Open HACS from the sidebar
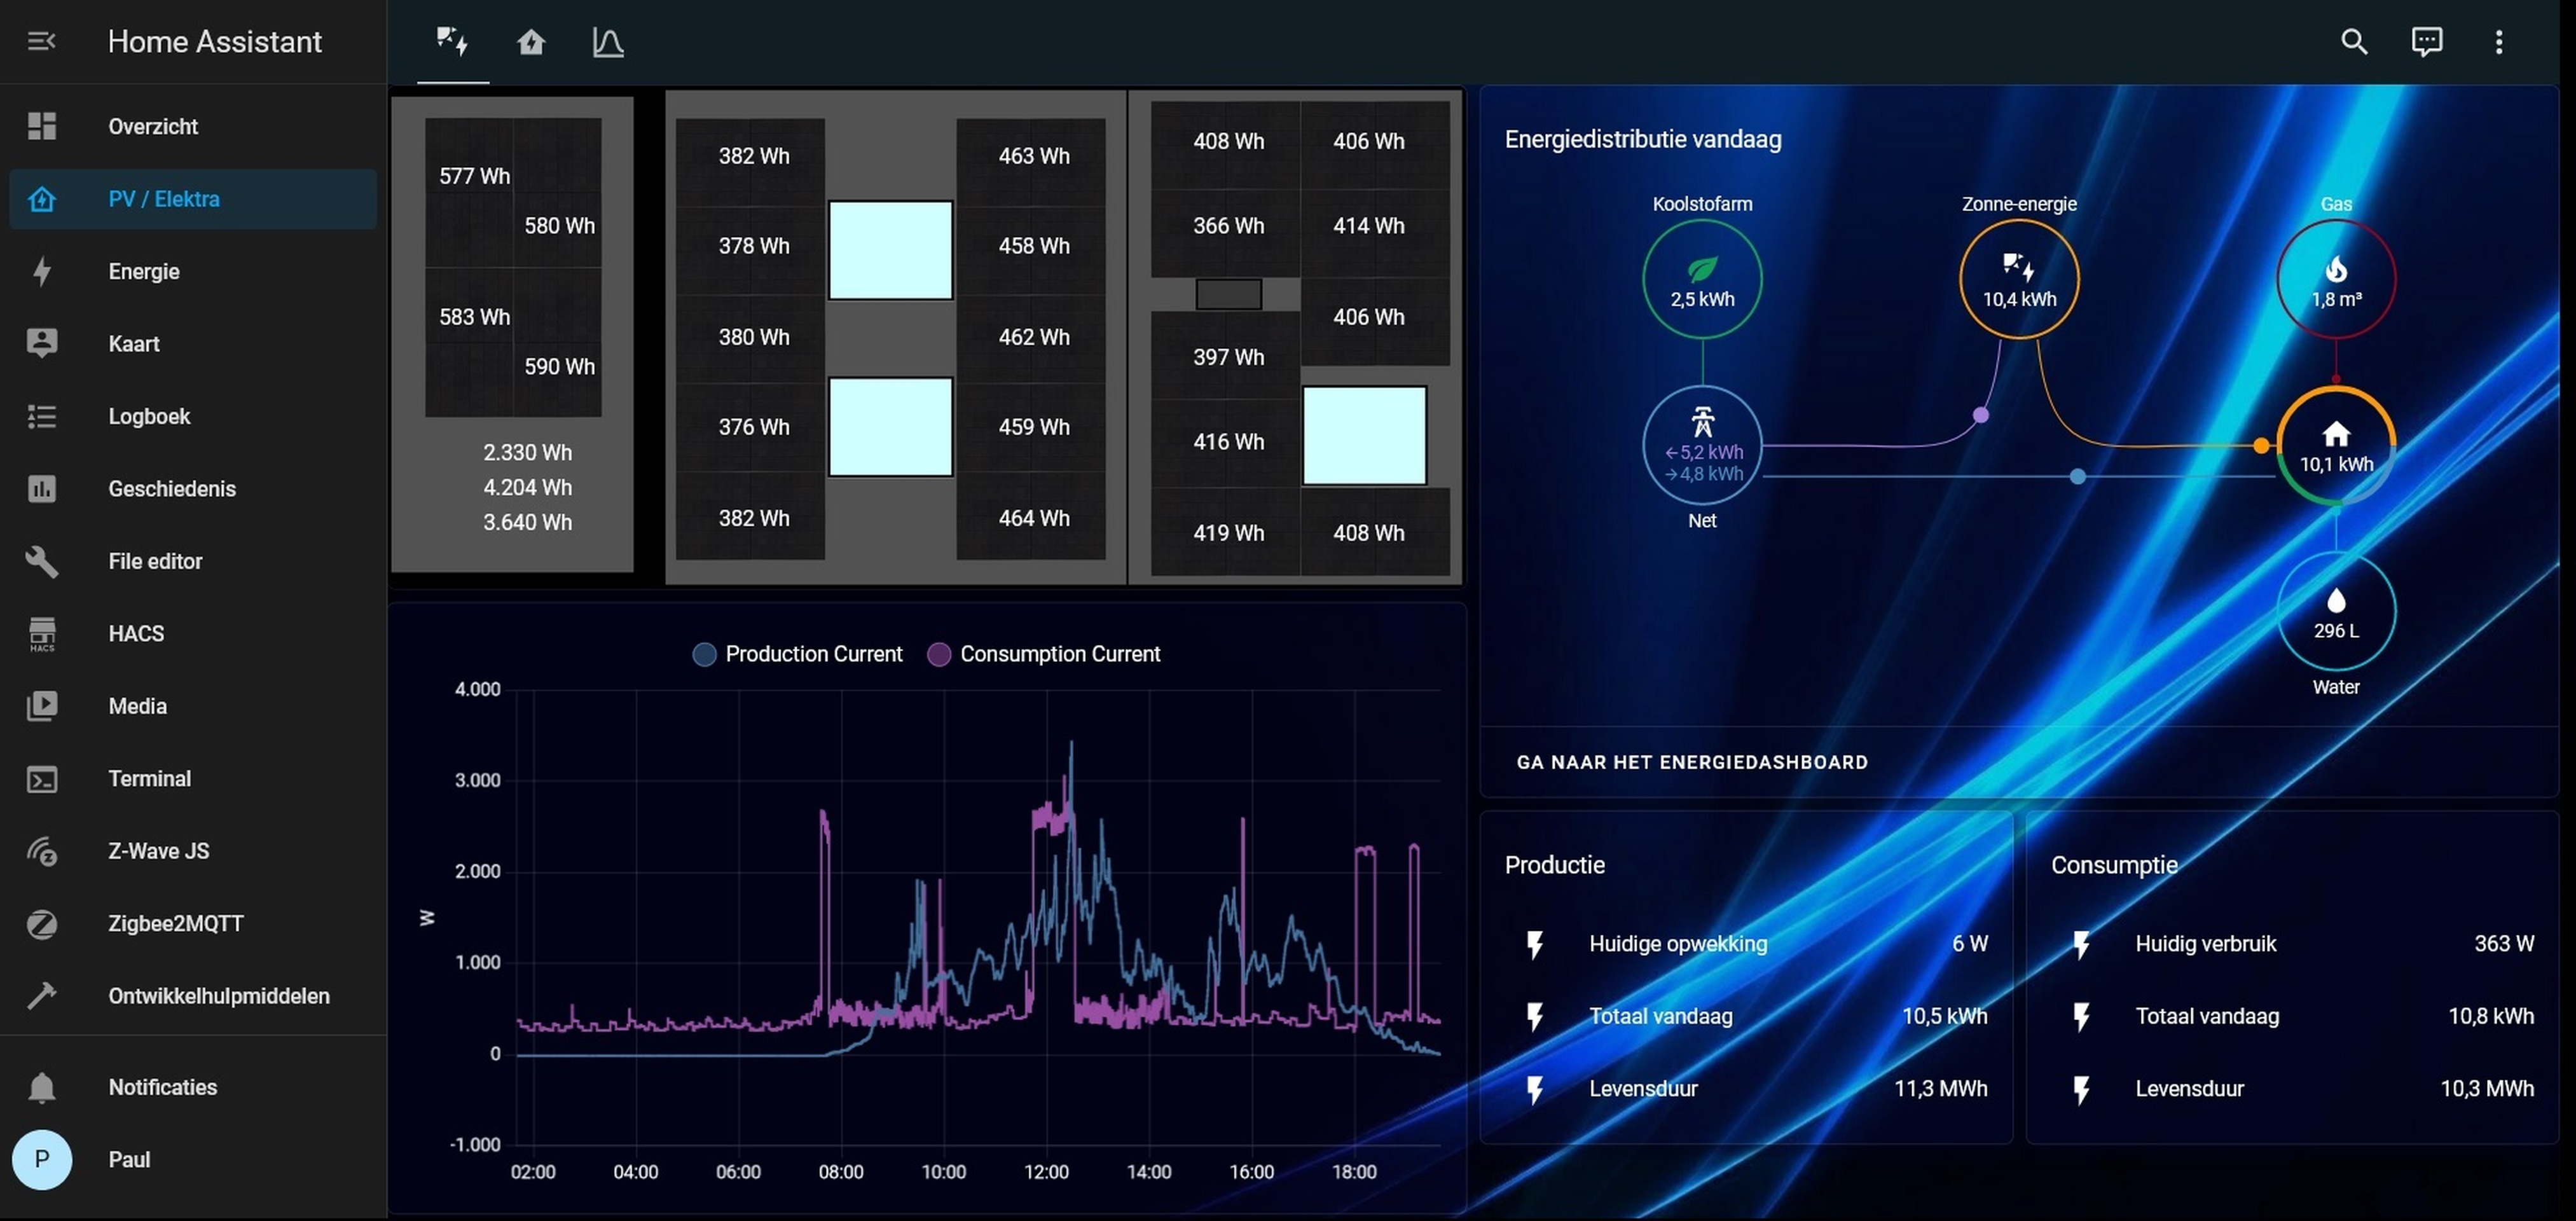Image resolution: width=2576 pixels, height=1221 pixels. point(136,633)
